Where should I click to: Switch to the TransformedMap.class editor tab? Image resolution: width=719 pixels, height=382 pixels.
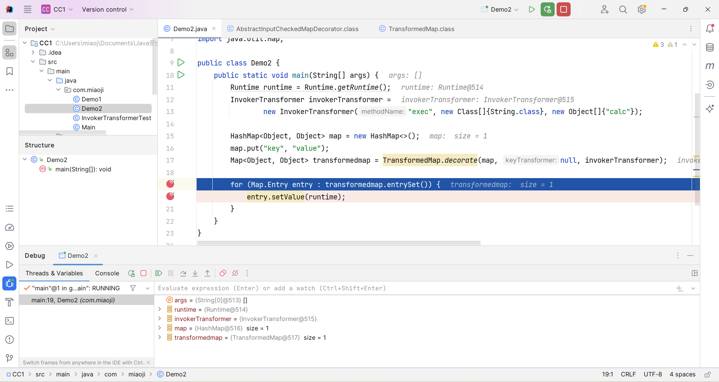421,29
